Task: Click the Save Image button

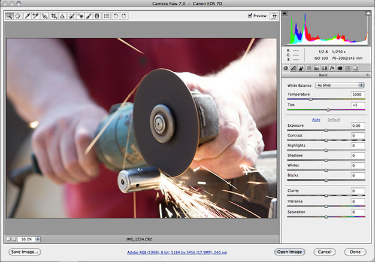Action: click(x=25, y=252)
